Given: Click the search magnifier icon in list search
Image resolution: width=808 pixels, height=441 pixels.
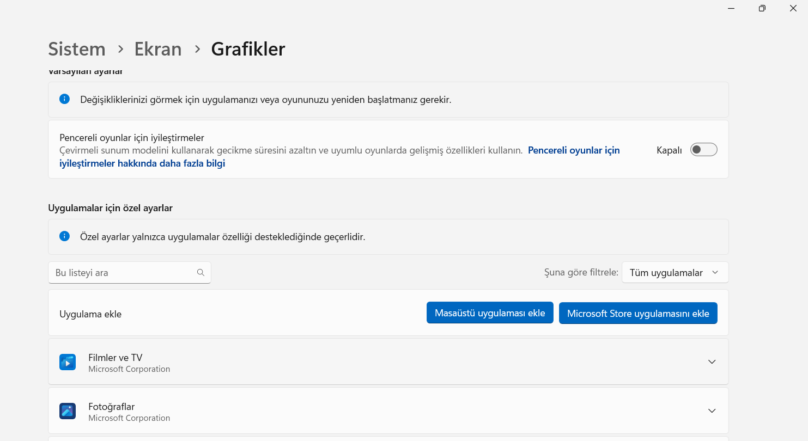Looking at the screenshot, I should click(201, 273).
